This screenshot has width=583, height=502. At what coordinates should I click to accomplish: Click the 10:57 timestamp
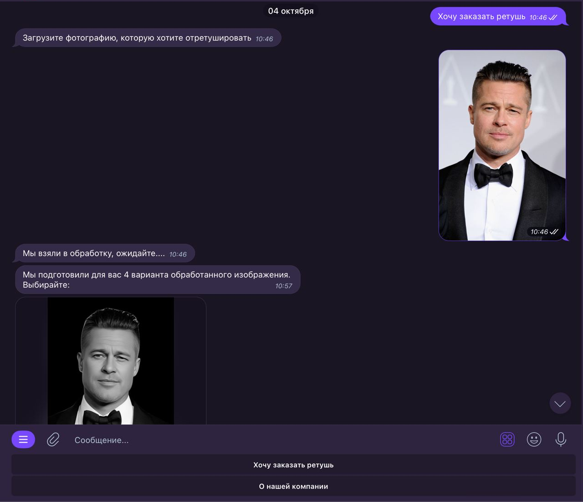[284, 286]
